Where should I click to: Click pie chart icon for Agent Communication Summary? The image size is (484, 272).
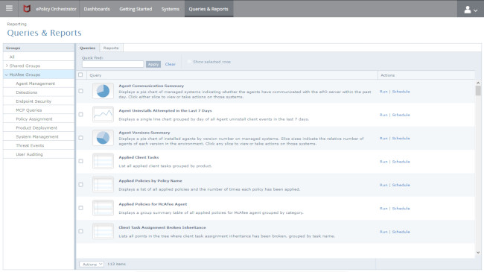[x=103, y=91]
